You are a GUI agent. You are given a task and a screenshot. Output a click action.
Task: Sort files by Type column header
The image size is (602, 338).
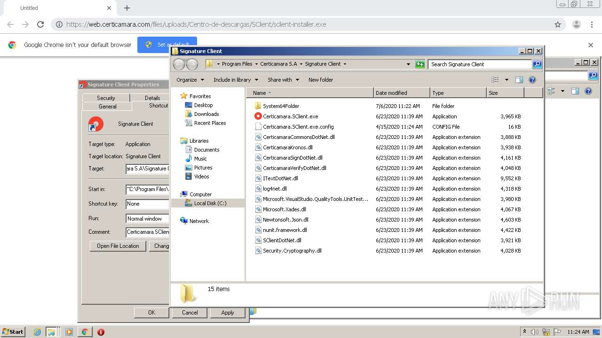458,93
